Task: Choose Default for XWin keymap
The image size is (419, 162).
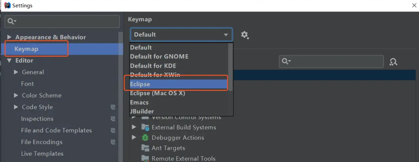Action: (179, 75)
